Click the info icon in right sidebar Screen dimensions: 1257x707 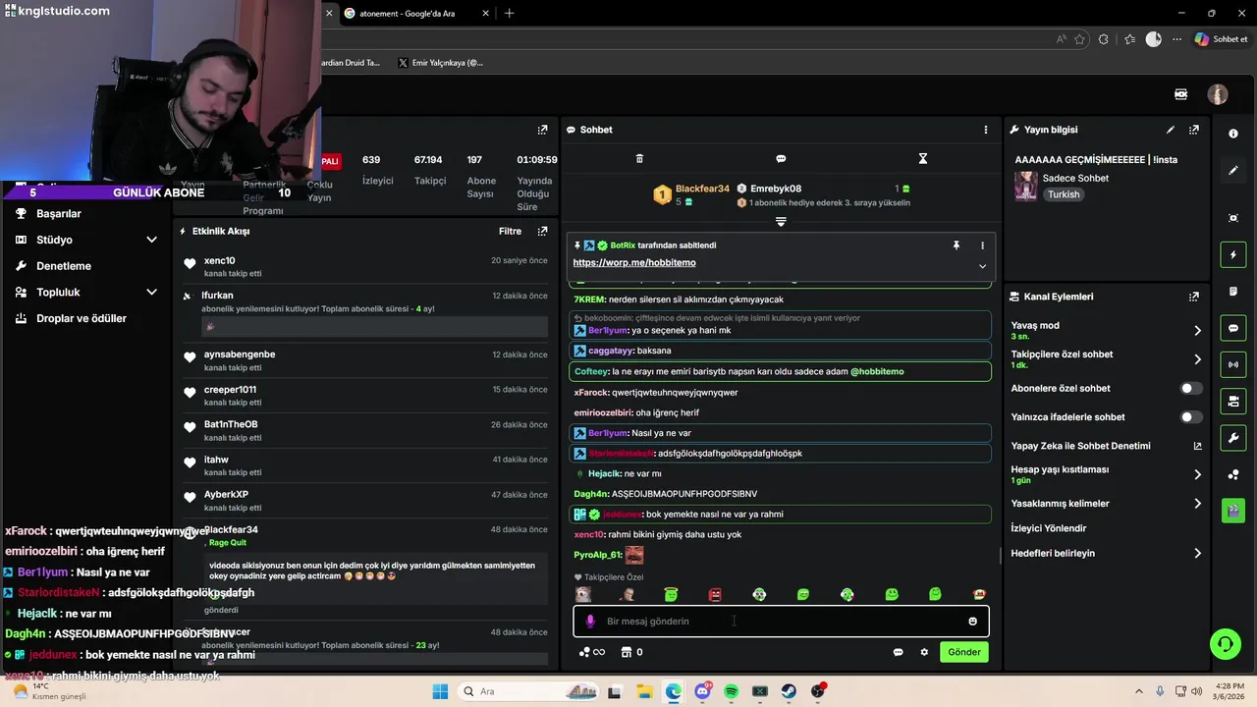point(1233,134)
